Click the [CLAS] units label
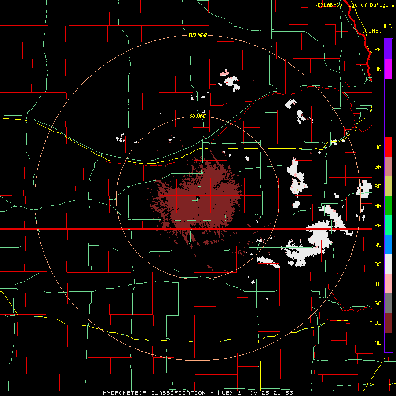Screen dimensions: 396x396 coord(372,30)
